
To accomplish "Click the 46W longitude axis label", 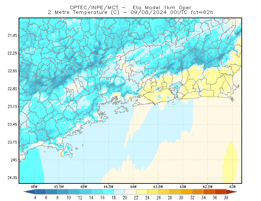I will (x=34, y=187).
